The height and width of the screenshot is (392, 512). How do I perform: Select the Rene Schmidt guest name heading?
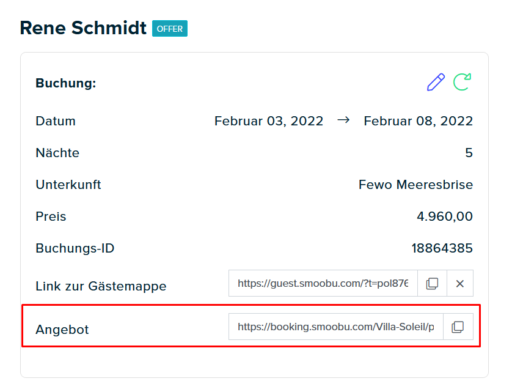point(83,28)
